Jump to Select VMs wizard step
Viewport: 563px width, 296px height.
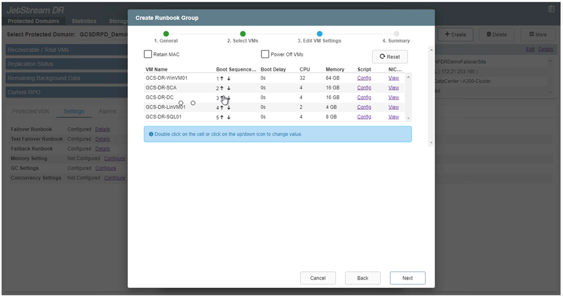point(243,35)
